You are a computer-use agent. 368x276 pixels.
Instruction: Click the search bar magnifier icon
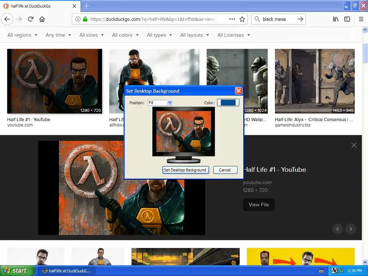coord(257,19)
